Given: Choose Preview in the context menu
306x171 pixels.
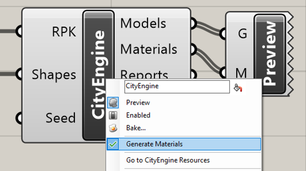Looking at the screenshot, I should point(138,102).
